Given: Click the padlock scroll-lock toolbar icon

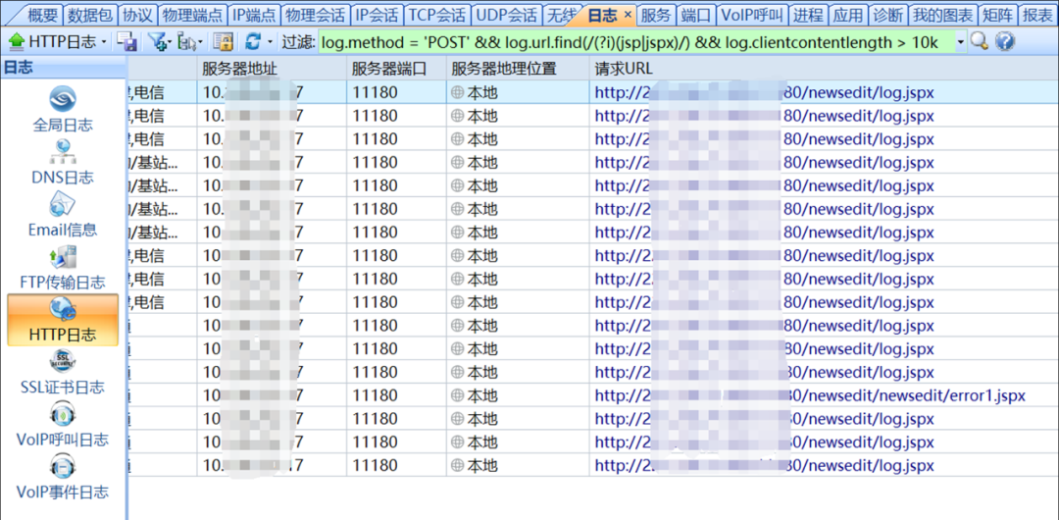Looking at the screenshot, I should tap(223, 42).
